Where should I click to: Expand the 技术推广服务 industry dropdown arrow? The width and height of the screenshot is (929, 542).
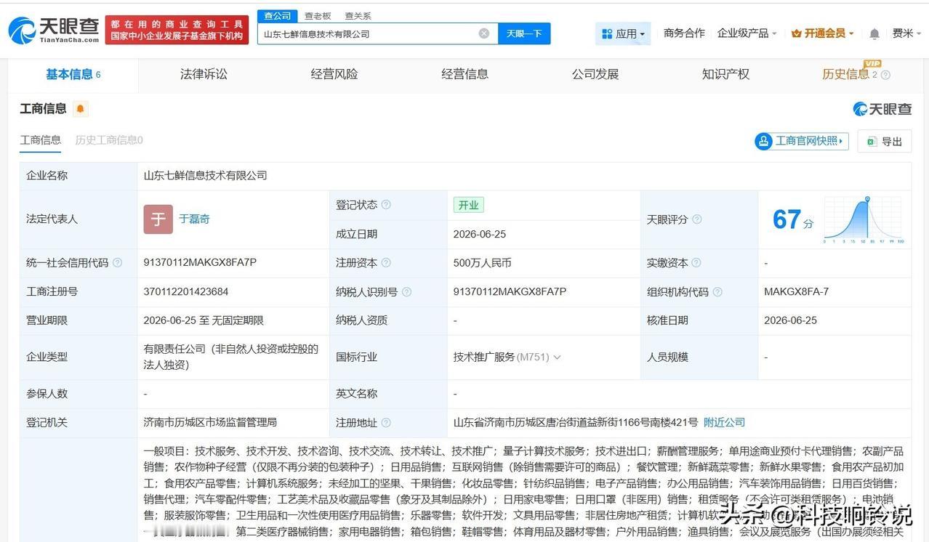click(557, 357)
